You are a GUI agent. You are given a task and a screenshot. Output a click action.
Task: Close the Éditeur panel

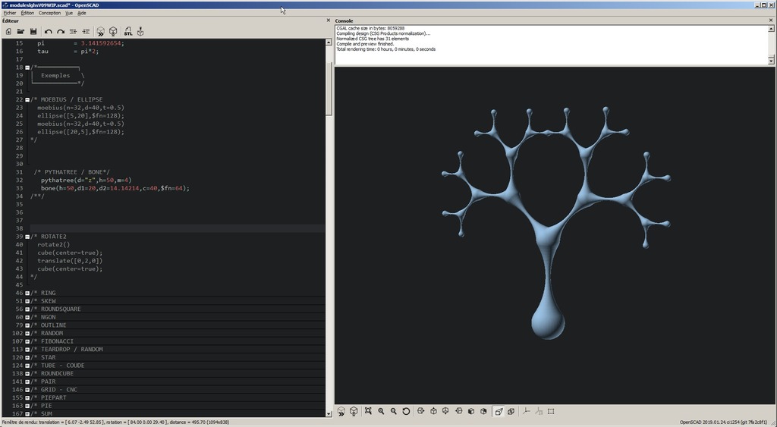[328, 20]
